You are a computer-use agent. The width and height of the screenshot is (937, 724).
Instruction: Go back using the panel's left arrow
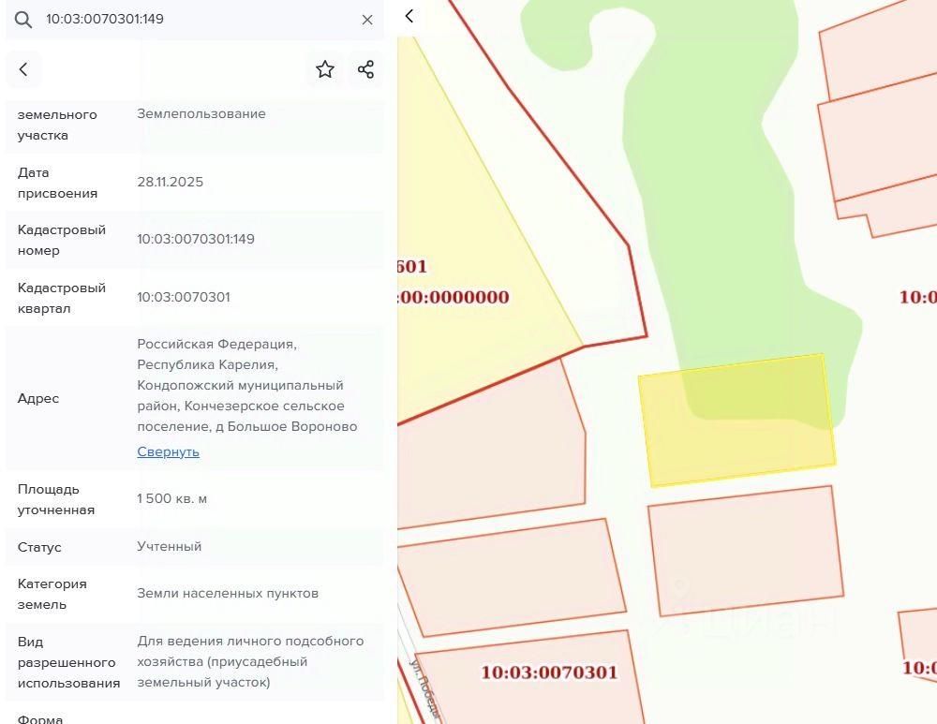click(x=23, y=69)
